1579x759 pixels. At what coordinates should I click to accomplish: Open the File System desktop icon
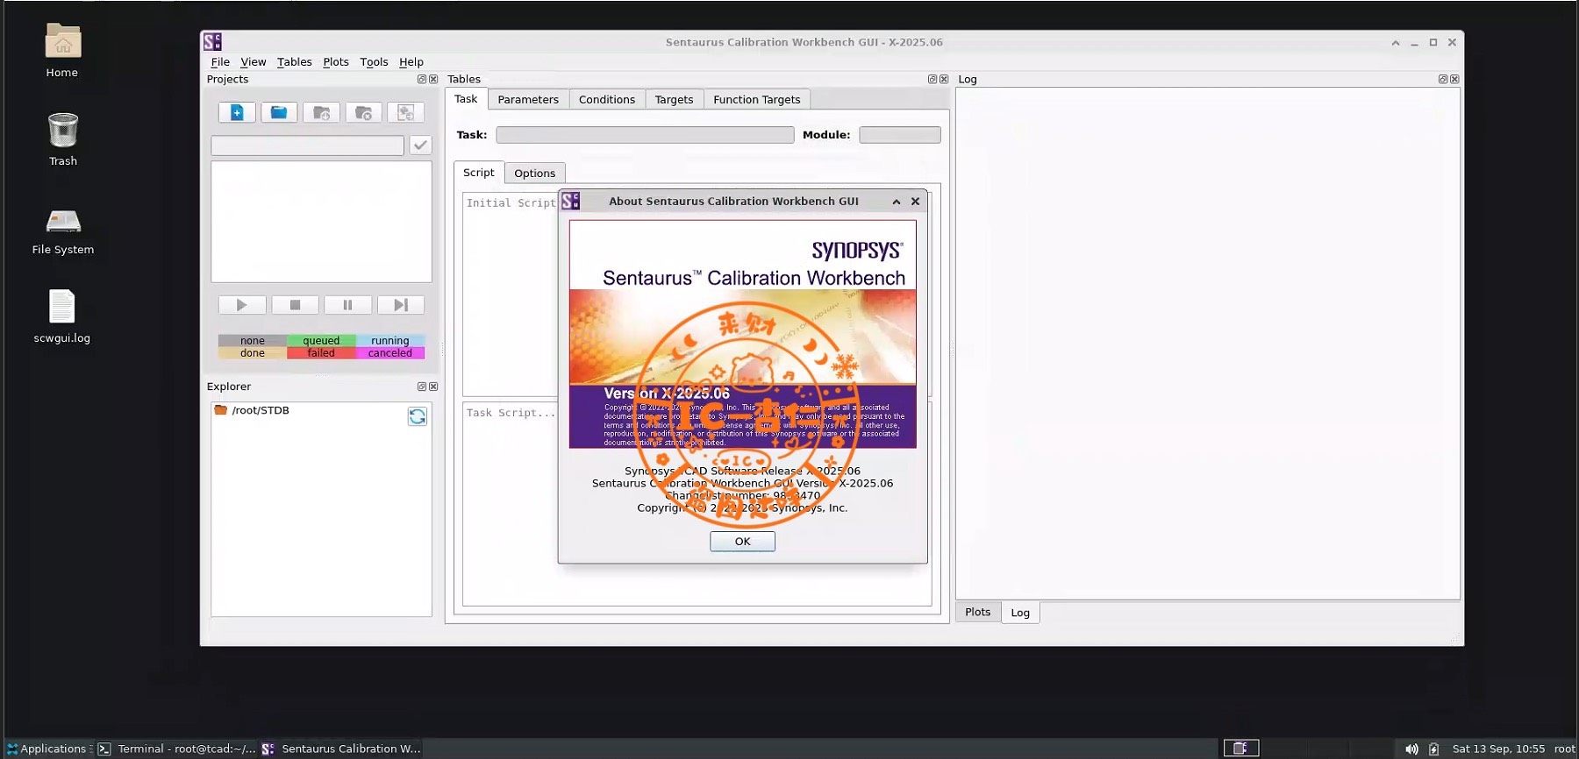(63, 231)
